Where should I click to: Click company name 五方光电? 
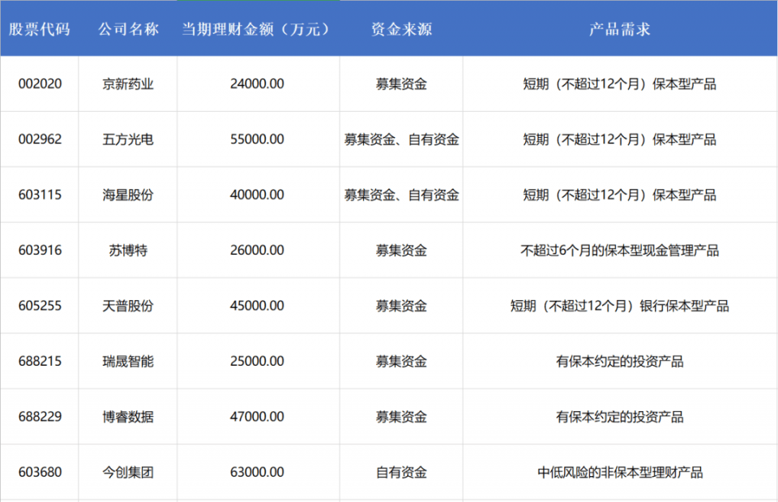(x=128, y=139)
